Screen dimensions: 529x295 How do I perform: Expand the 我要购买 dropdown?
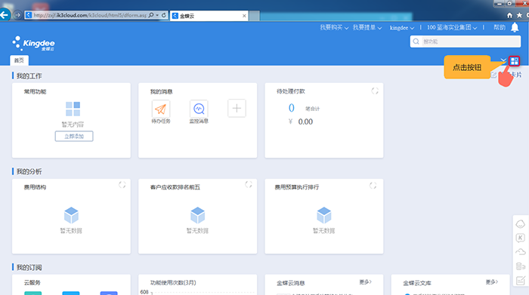point(334,28)
